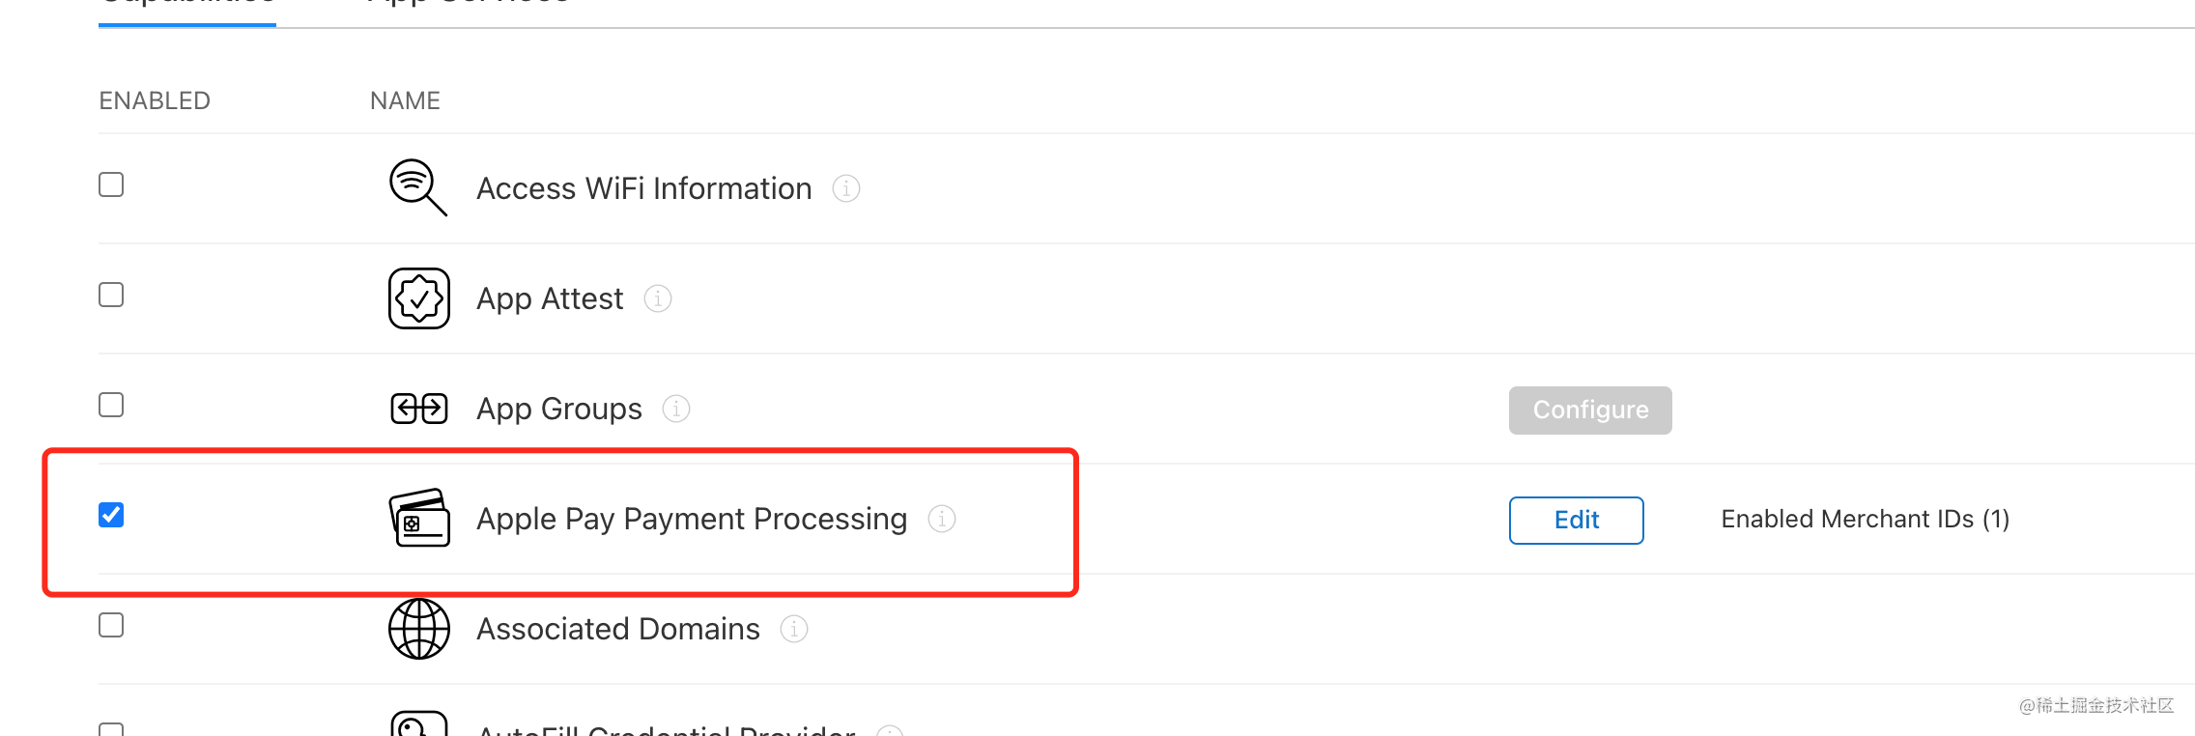Click info icon next to Apple Pay Payment Processing
The image size is (2195, 736).
942,519
